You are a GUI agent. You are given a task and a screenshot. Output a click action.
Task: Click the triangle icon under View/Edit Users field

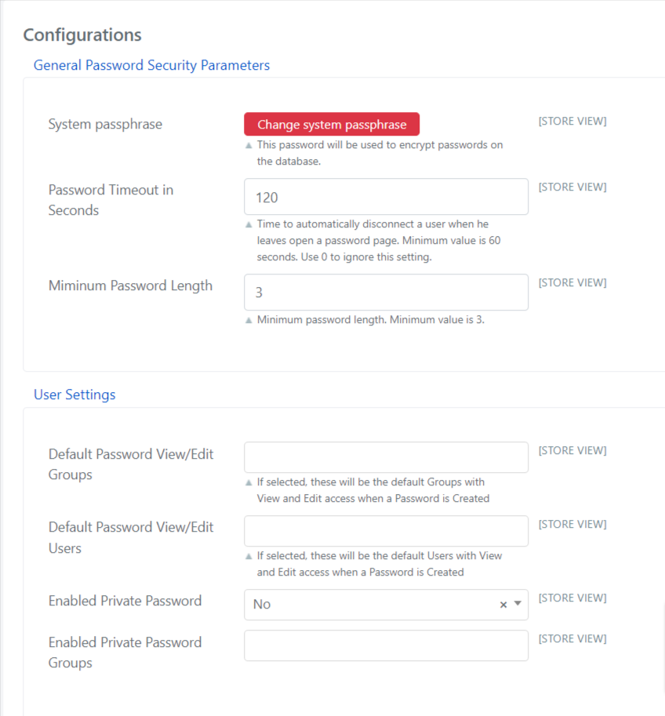(249, 556)
